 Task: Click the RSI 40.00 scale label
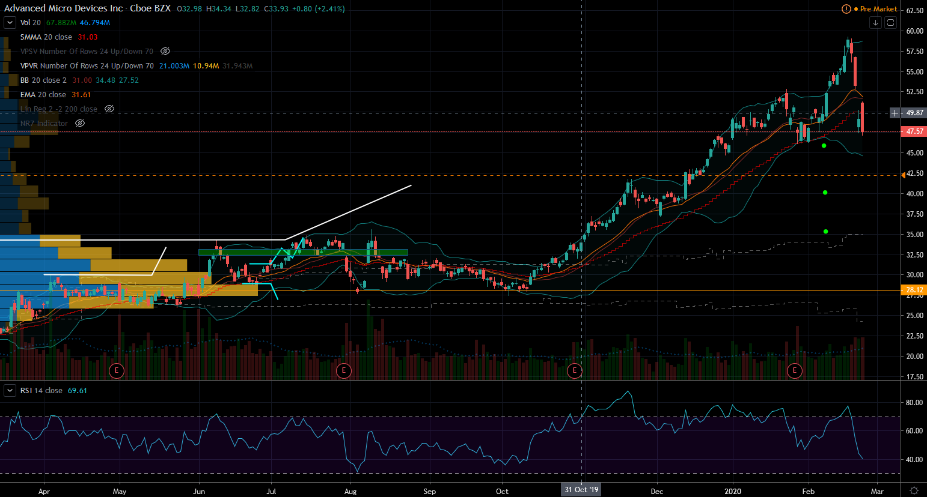(x=915, y=460)
